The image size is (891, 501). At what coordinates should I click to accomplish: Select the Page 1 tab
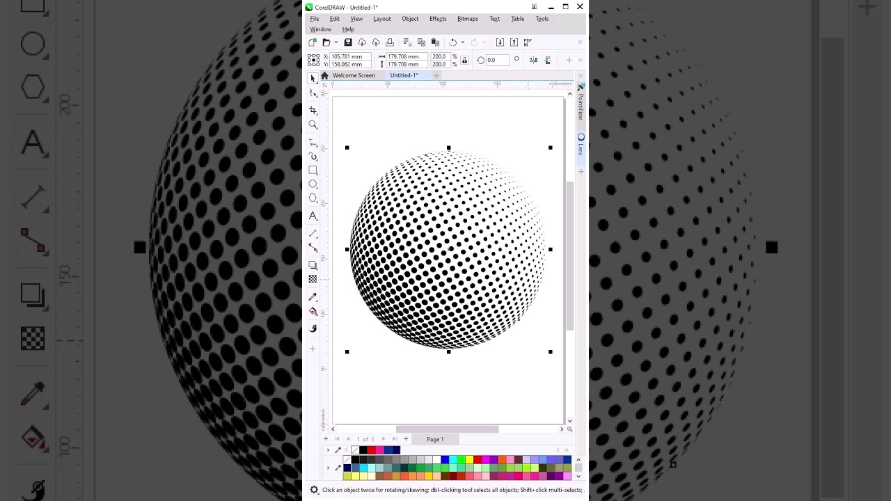435,439
